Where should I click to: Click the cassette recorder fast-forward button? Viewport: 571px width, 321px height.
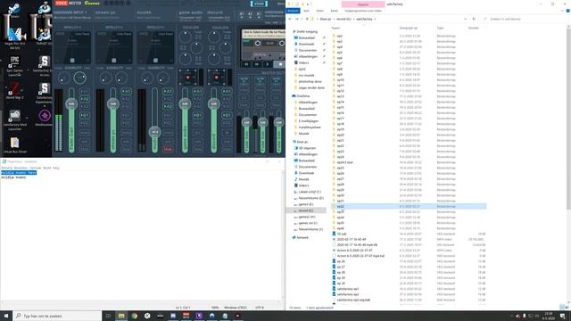pos(257,64)
